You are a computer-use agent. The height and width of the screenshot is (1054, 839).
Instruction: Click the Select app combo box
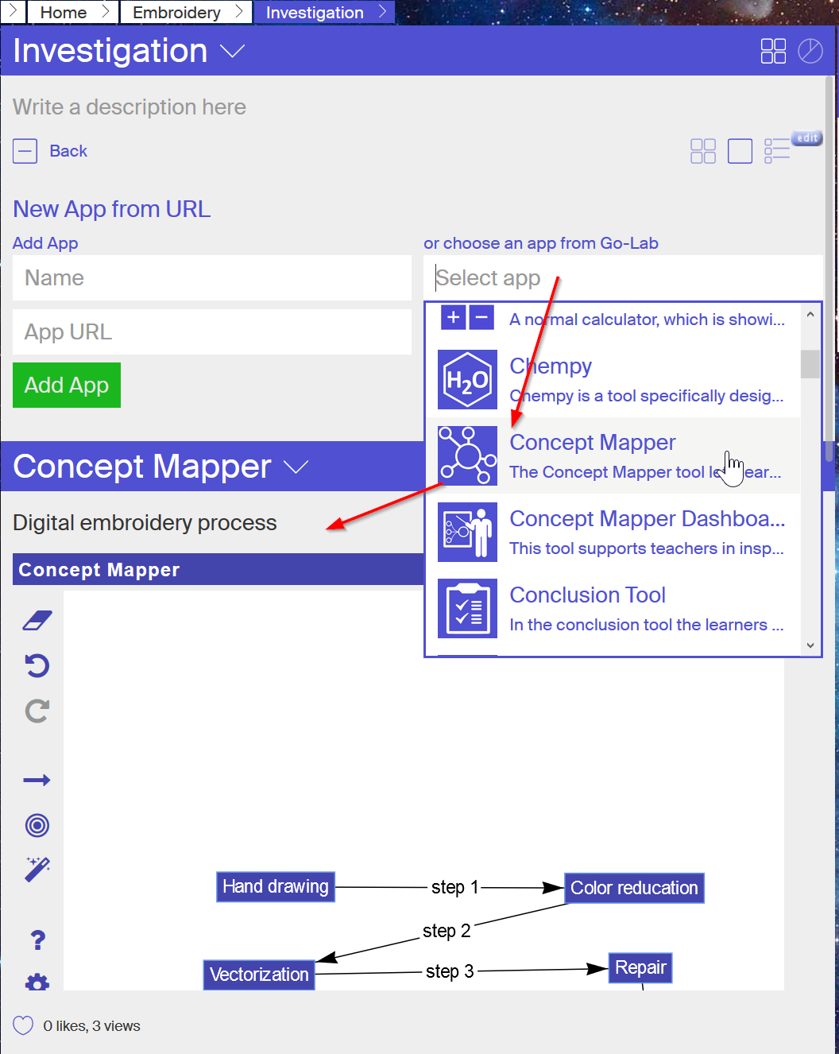click(623, 278)
